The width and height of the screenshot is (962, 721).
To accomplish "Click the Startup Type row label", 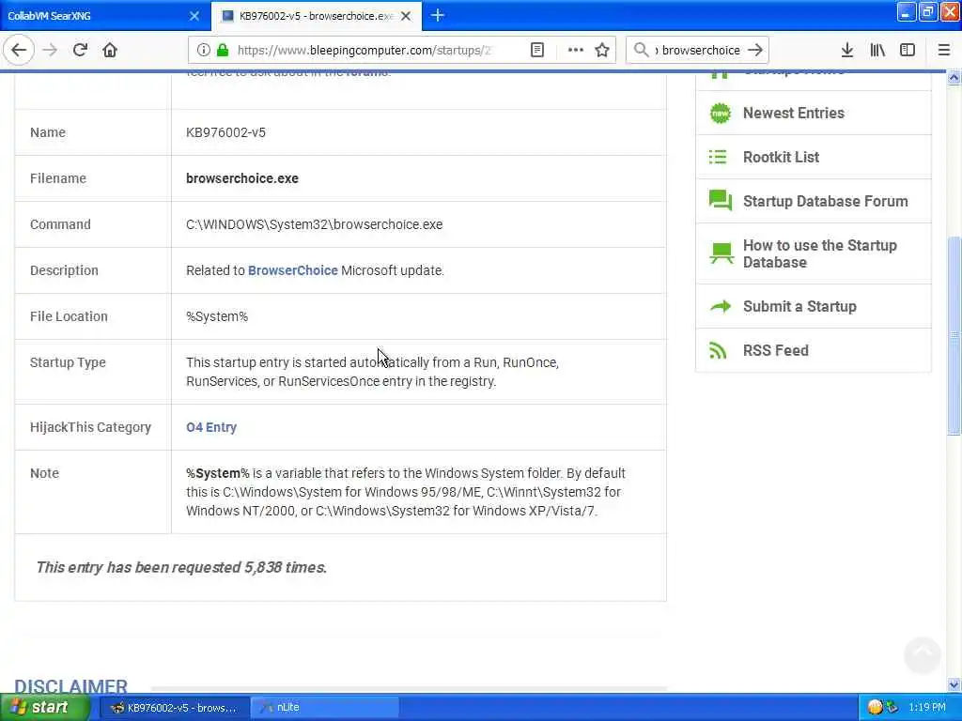I will [68, 362].
